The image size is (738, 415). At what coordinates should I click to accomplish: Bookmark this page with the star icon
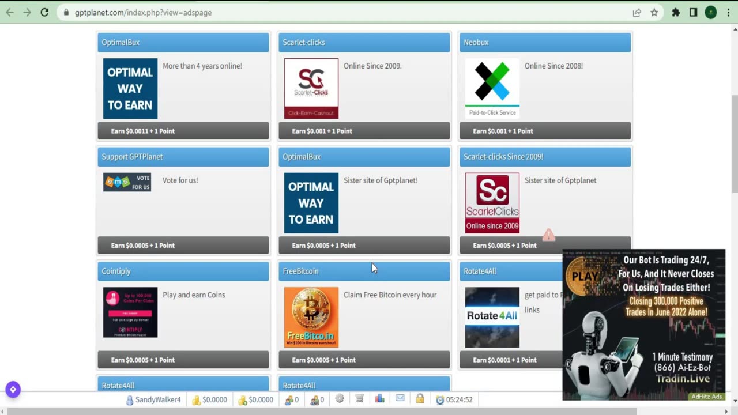pyautogui.click(x=654, y=13)
